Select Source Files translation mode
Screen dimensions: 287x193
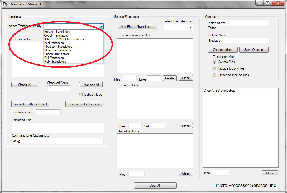(x=215, y=62)
